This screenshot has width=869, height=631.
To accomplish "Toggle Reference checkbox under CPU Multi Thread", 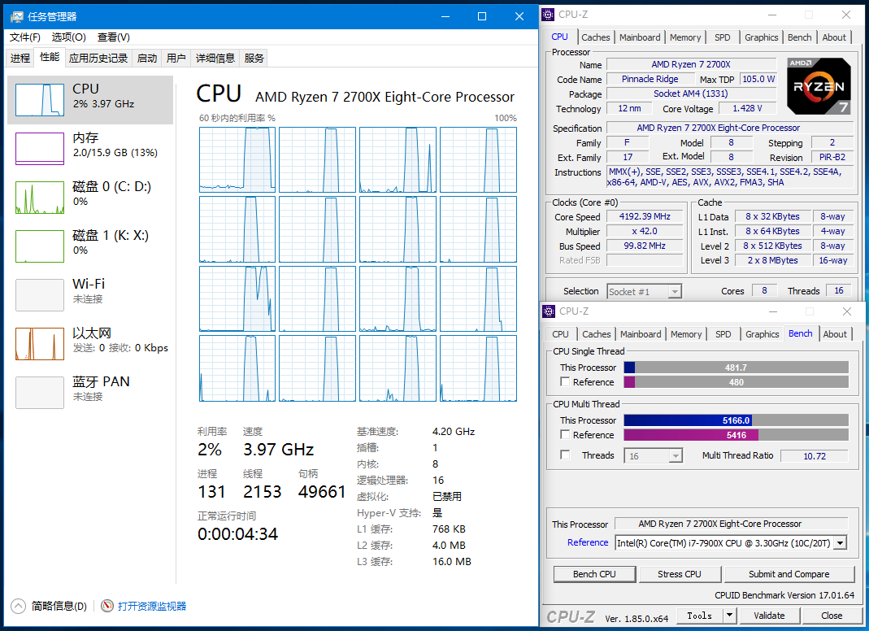I will coord(565,434).
